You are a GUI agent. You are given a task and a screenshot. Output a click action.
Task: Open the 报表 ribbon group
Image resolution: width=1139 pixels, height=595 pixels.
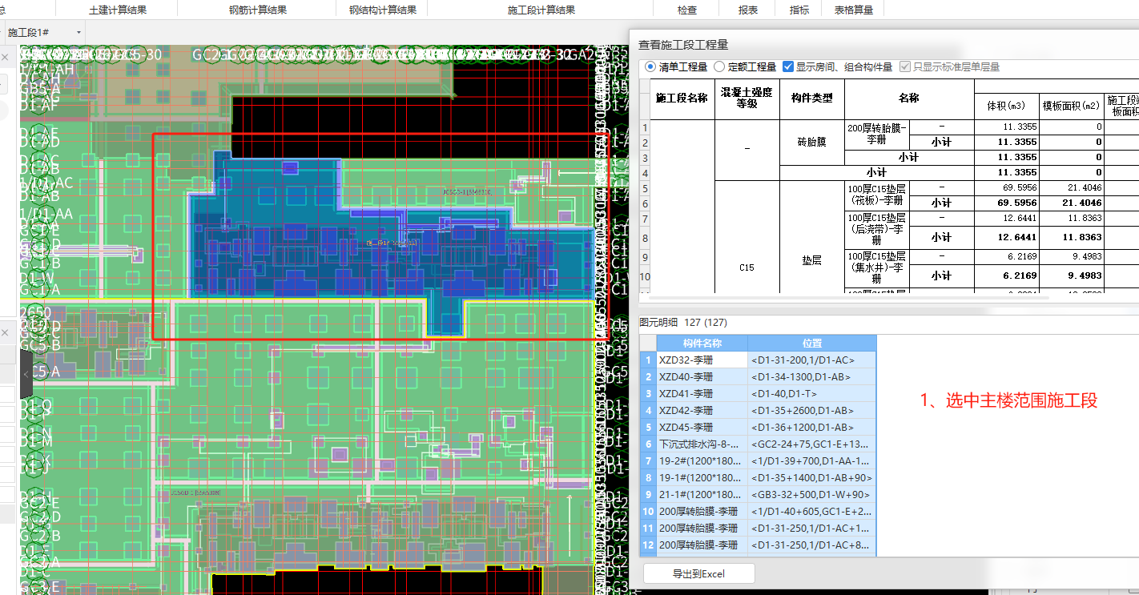[748, 10]
